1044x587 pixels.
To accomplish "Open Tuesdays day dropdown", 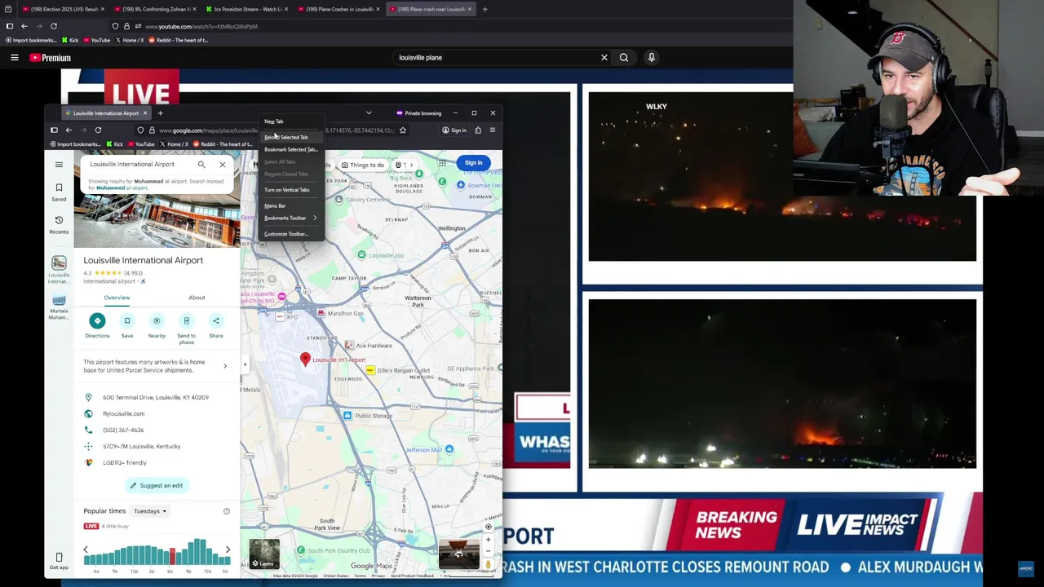I will tap(150, 511).
